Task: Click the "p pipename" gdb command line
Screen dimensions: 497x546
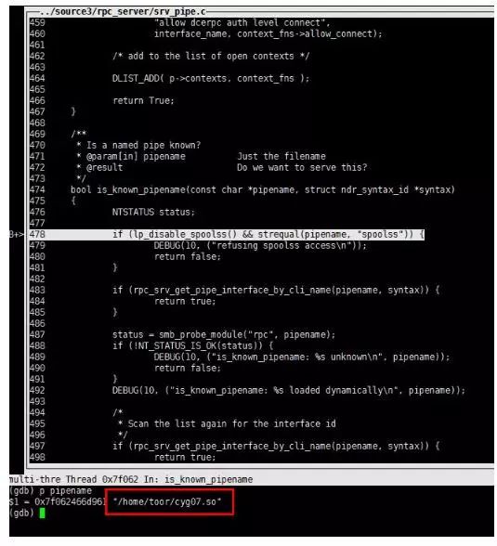Action: coord(50,490)
